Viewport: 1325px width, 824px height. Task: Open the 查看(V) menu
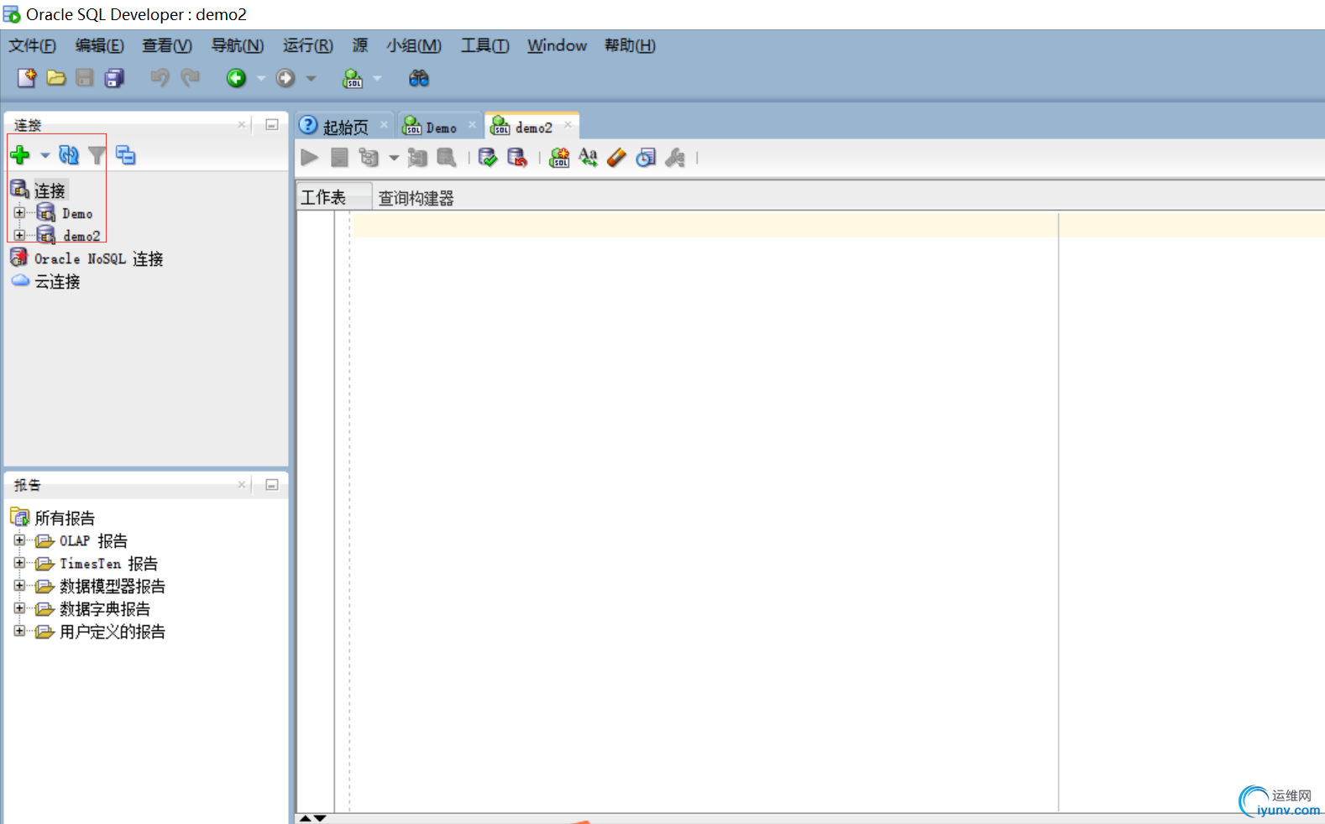click(167, 45)
